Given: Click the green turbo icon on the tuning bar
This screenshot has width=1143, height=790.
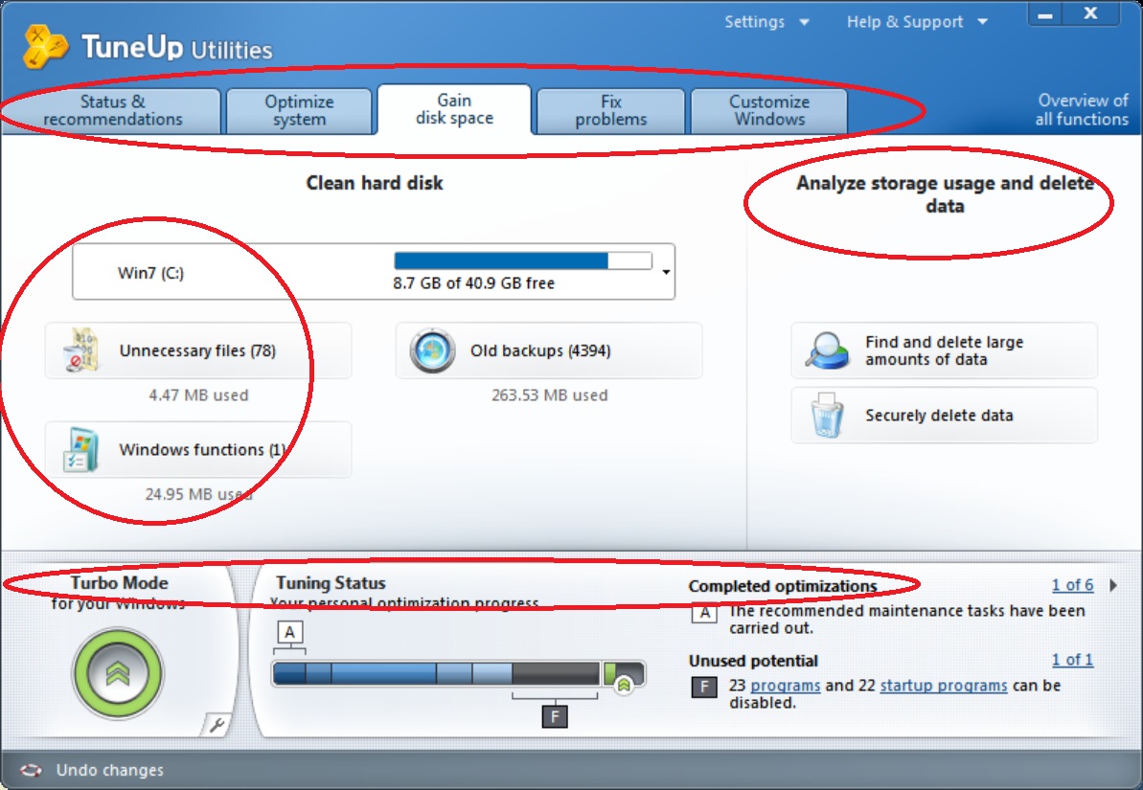Looking at the screenshot, I should (624, 685).
